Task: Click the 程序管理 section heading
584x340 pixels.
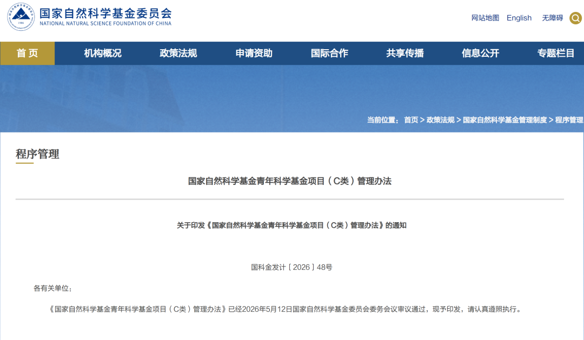Action: coord(37,154)
